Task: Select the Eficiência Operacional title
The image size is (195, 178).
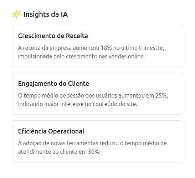Action: pyautogui.click(x=51, y=131)
